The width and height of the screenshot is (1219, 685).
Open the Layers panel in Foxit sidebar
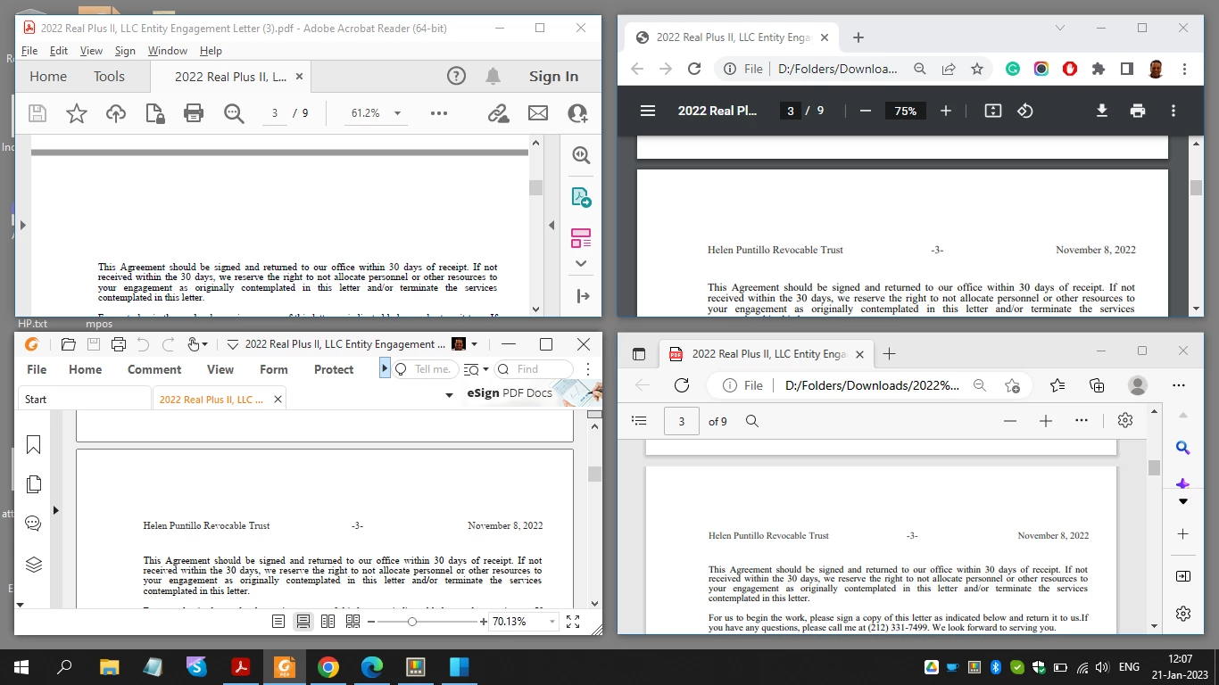(x=34, y=565)
